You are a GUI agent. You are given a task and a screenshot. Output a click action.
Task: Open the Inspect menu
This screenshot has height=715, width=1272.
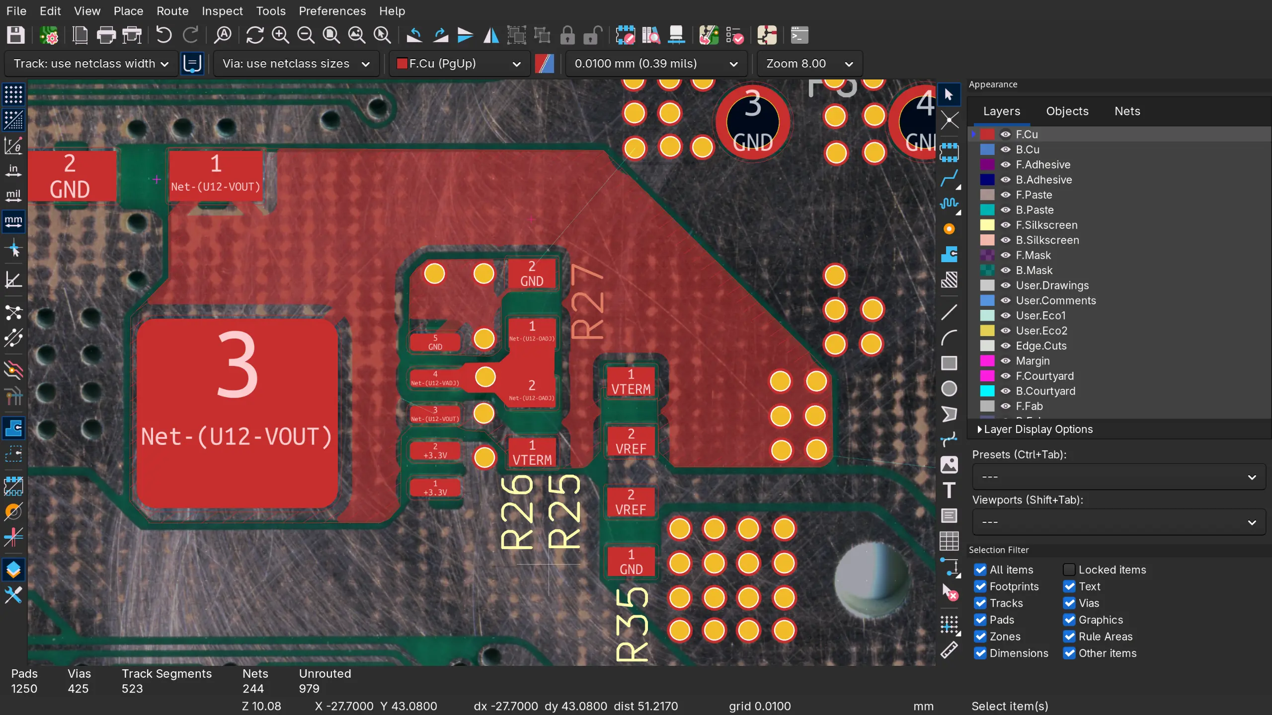click(x=222, y=11)
